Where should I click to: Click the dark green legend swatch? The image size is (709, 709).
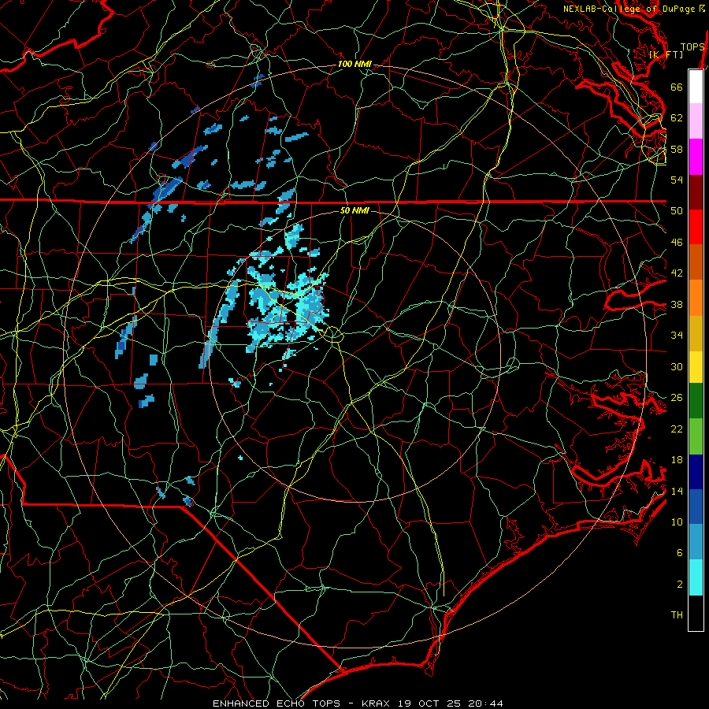tap(696, 401)
